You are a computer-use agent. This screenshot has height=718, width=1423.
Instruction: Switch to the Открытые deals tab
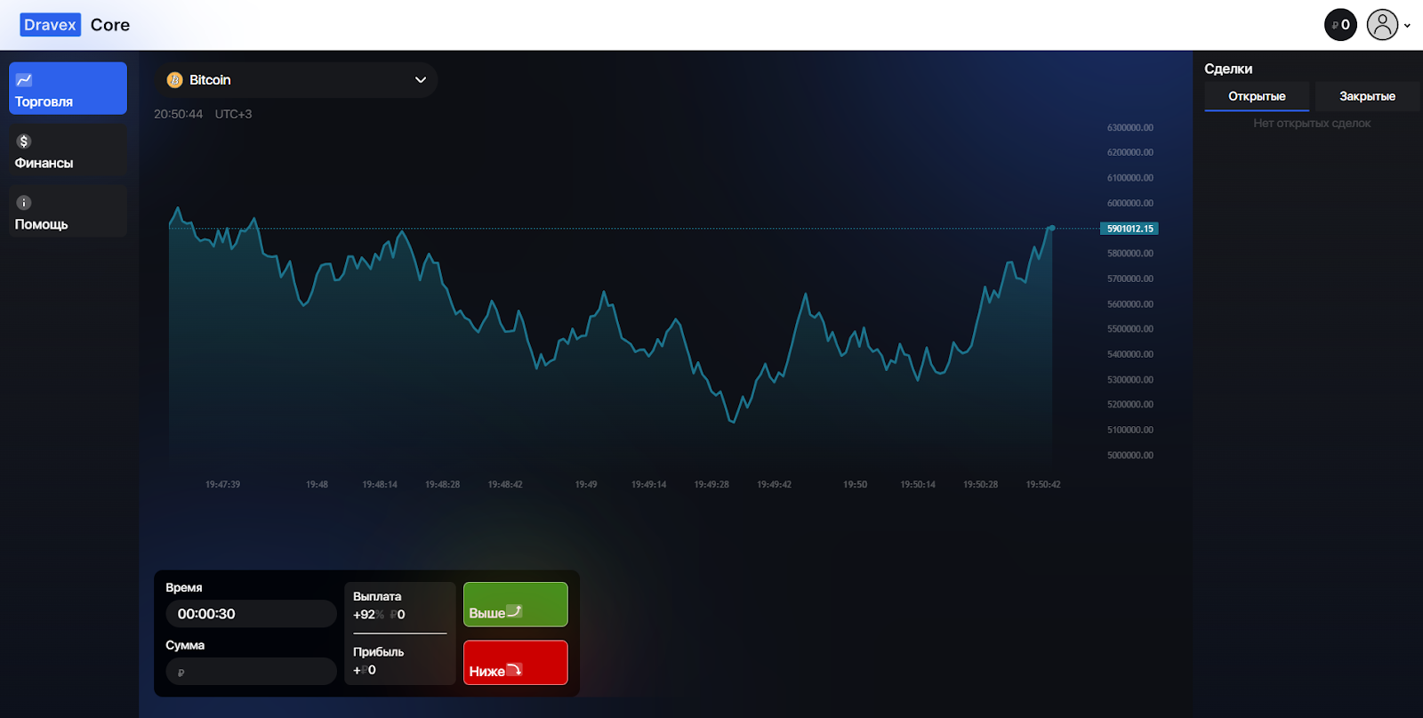tap(1257, 96)
